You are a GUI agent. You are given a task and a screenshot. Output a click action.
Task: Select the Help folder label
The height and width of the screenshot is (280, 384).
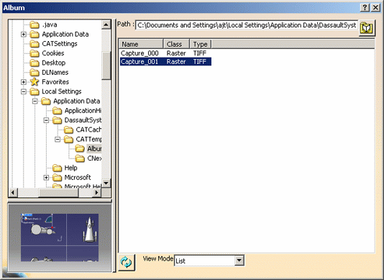(70, 168)
